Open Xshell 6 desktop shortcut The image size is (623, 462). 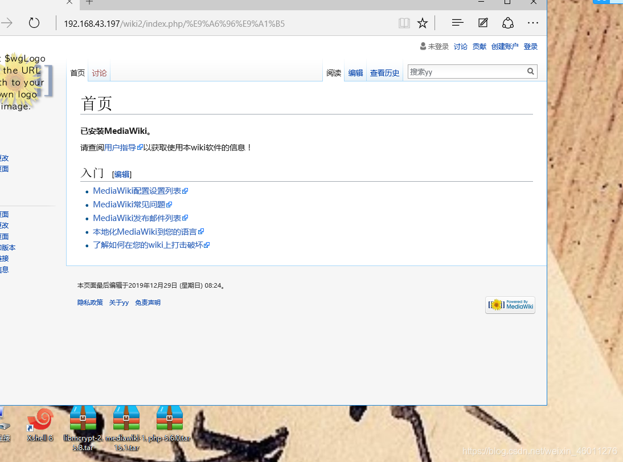point(40,424)
